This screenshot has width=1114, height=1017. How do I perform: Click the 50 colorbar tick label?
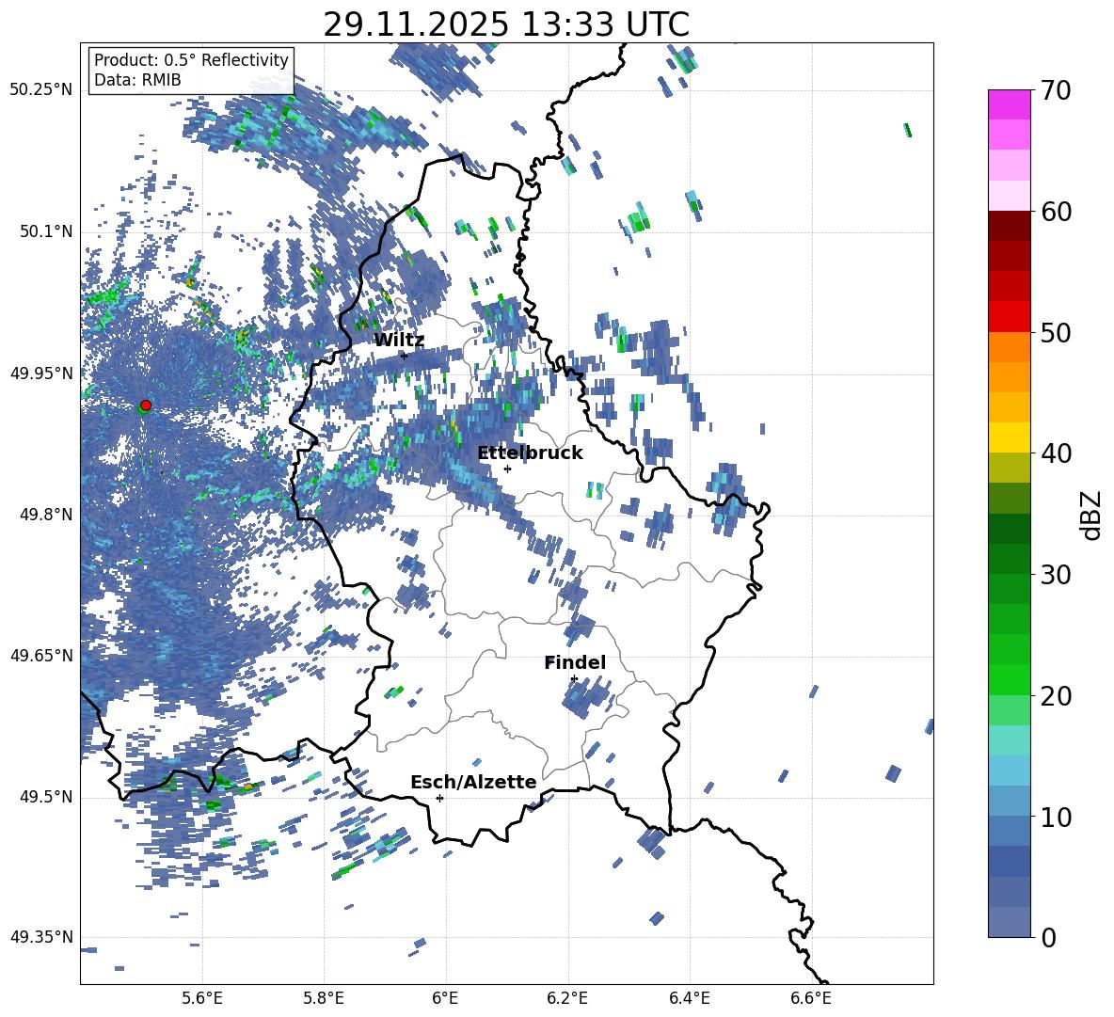click(x=1057, y=332)
